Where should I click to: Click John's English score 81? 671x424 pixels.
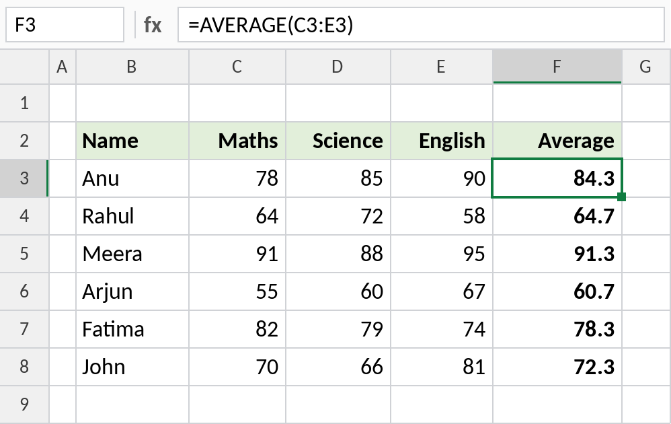[442, 367]
